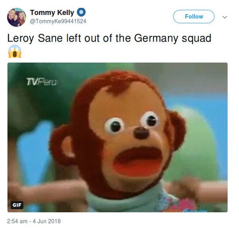Screen dimensions: 239x228
Task: Click the monkey puppet's brown nose
Action: (x=141, y=133)
